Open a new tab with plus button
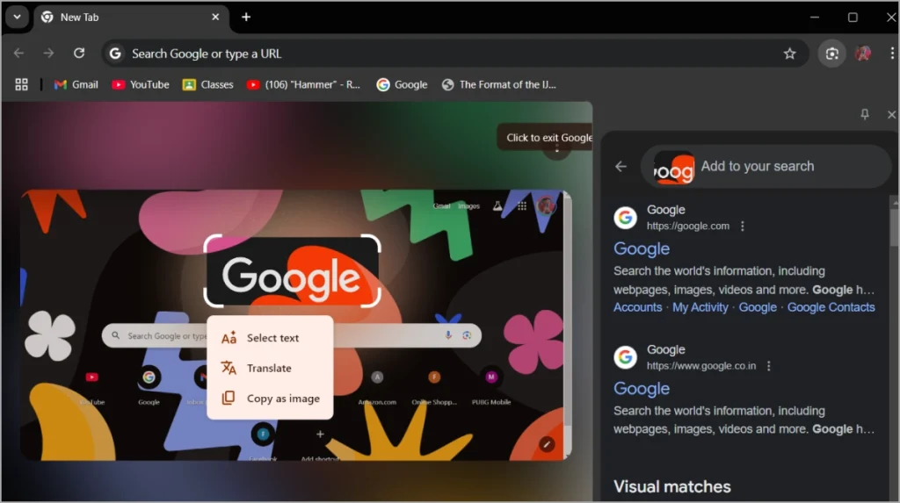Image resolution: width=900 pixels, height=503 pixels. [x=246, y=18]
